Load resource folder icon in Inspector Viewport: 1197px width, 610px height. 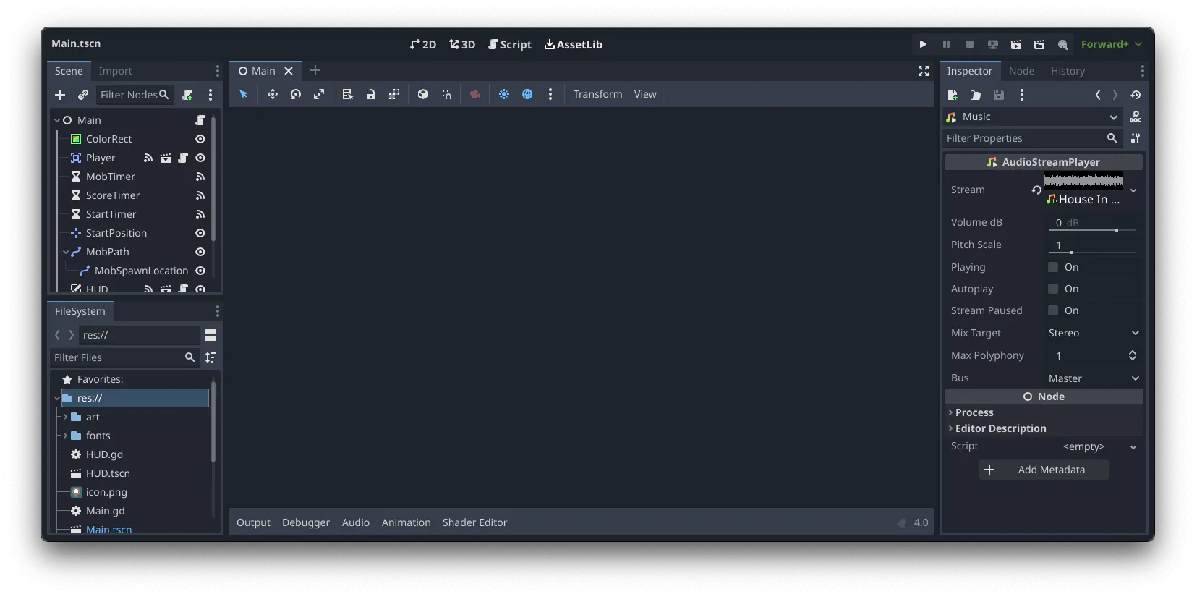click(976, 95)
